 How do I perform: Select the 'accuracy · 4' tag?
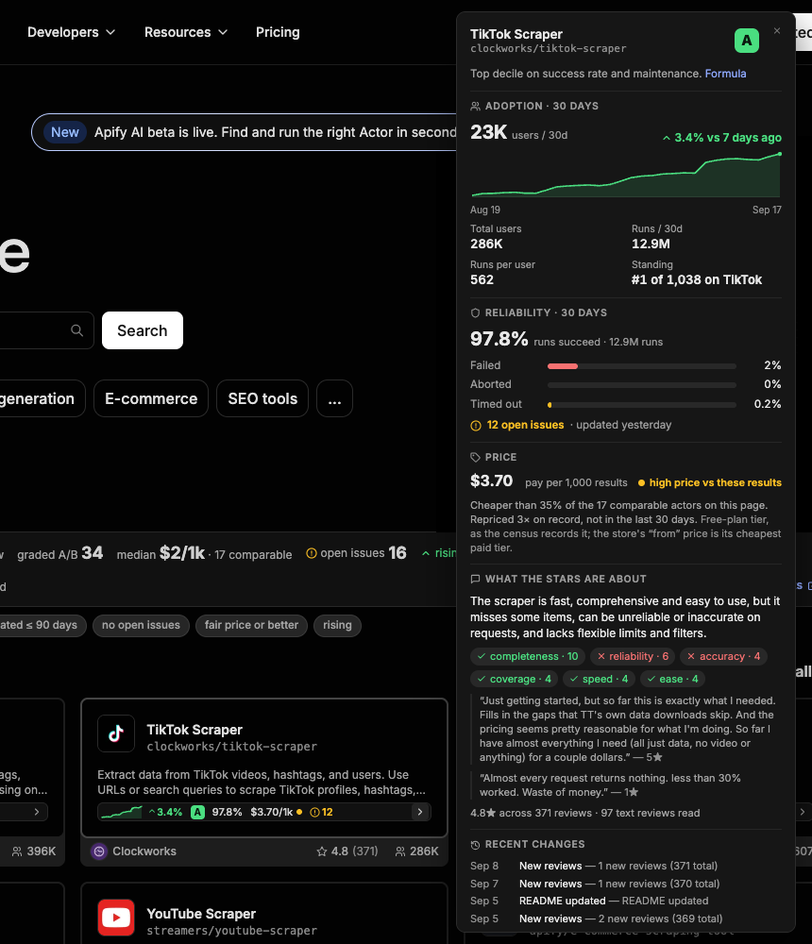pyautogui.click(x=723, y=656)
